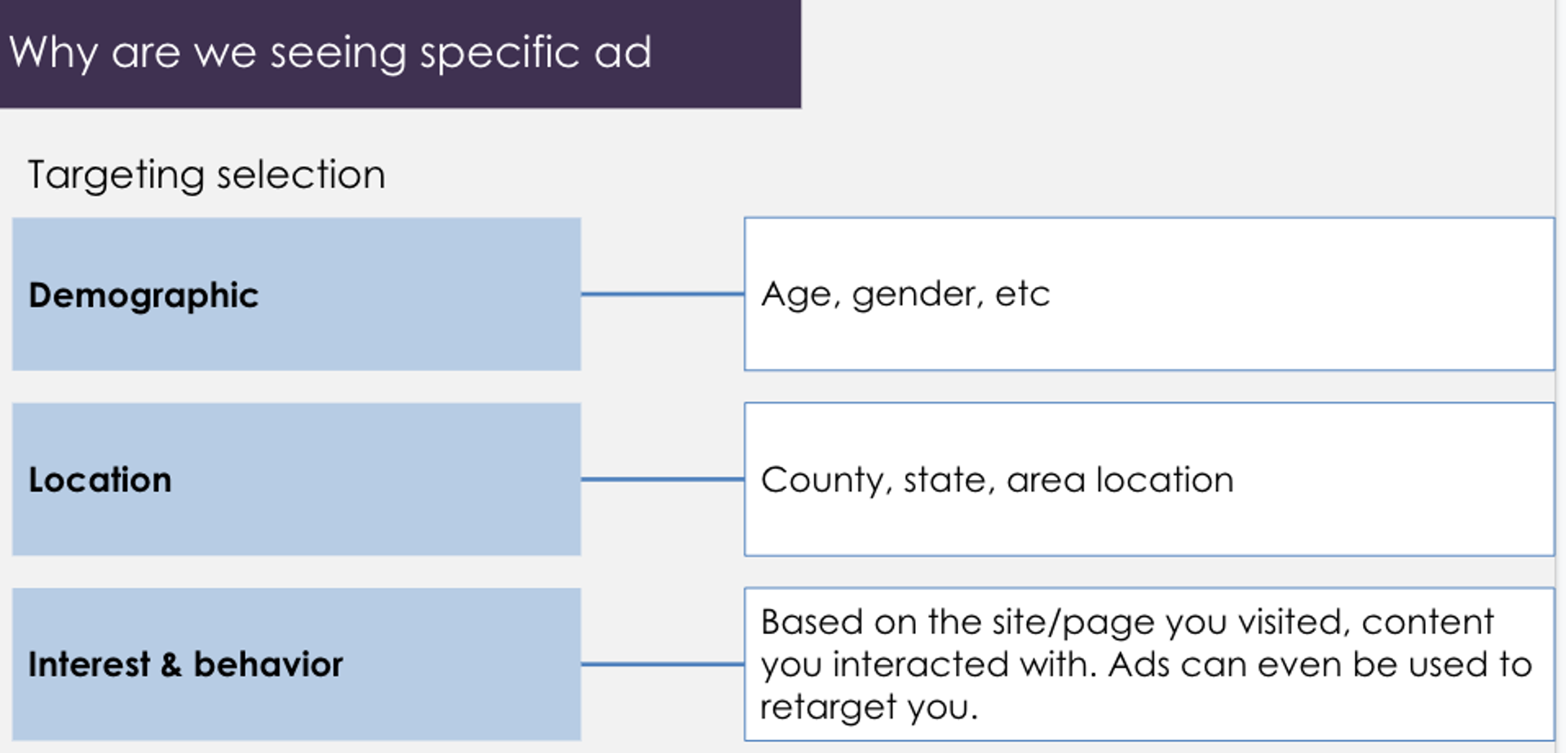1566x753 pixels.
Task: Select connector line beside Interest & behavior
Action: (662, 664)
